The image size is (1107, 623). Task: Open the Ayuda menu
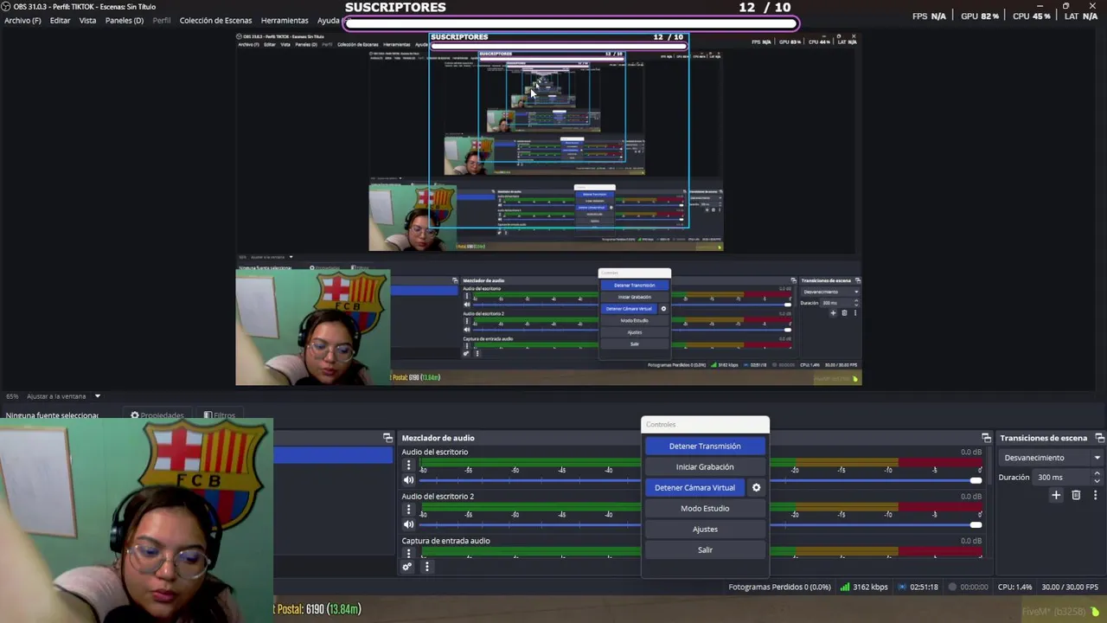[x=329, y=20]
